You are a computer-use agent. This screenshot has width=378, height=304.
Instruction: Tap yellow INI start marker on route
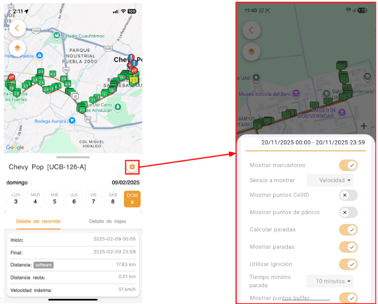tap(133, 80)
